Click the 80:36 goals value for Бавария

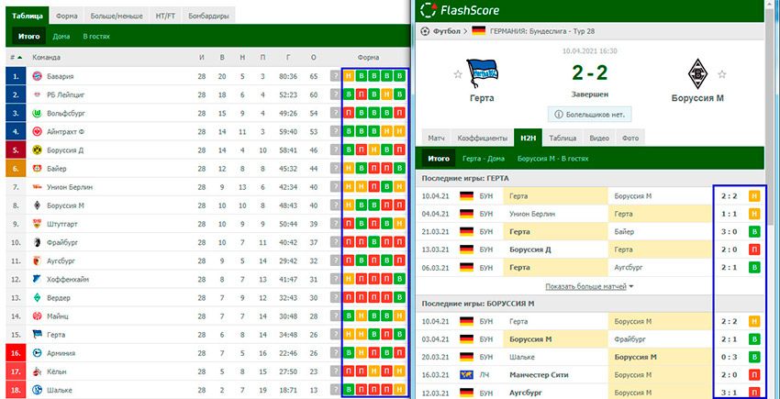288,77
